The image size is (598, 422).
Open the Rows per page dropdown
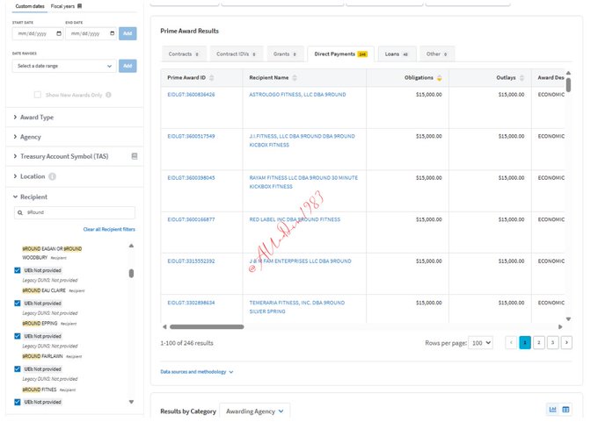pyautogui.click(x=481, y=342)
